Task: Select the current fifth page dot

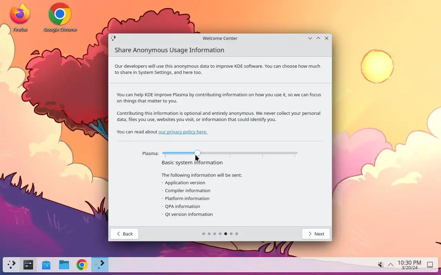Action: (x=226, y=234)
